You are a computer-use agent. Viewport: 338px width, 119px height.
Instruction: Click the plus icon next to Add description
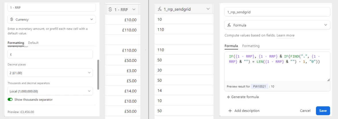coord(230,111)
